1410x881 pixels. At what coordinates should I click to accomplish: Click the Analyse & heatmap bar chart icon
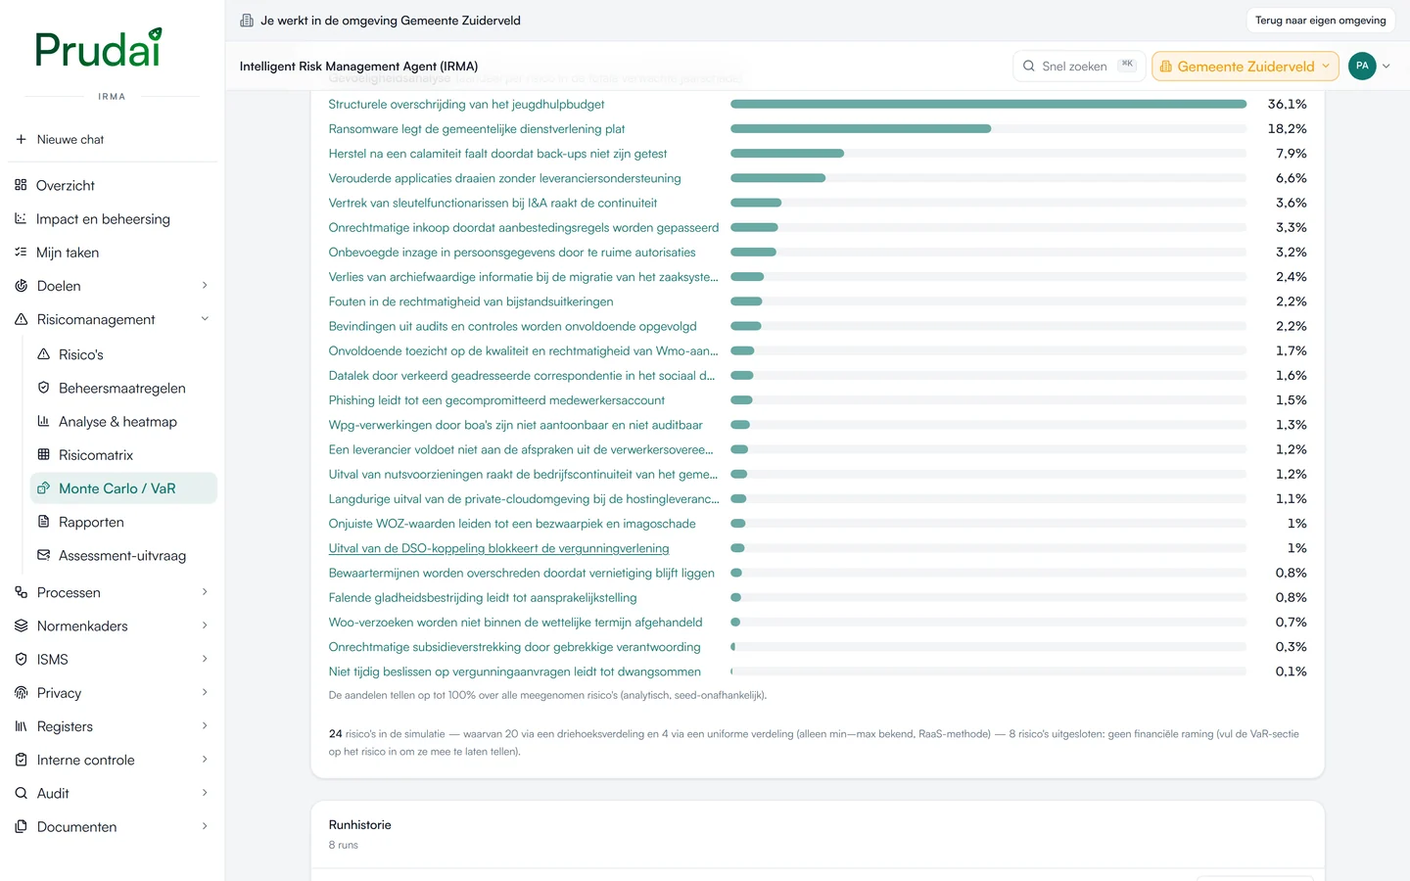pos(43,421)
